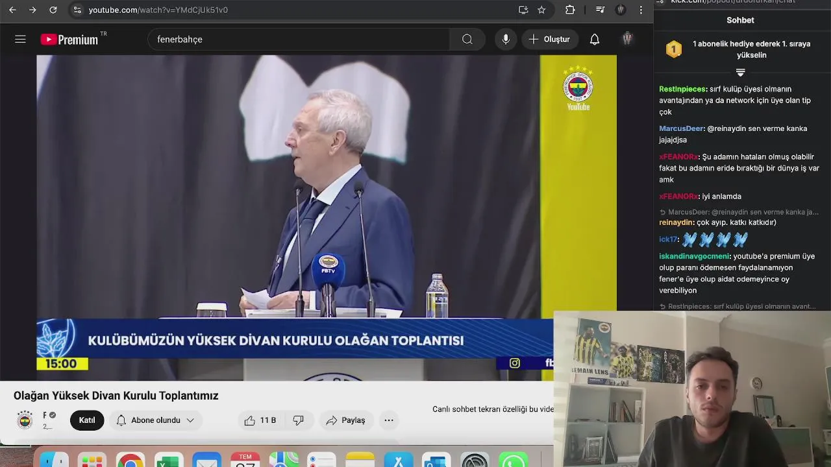Click the YouTube search field containing fenerbahçe
The width and height of the screenshot is (831, 467).
click(299, 40)
